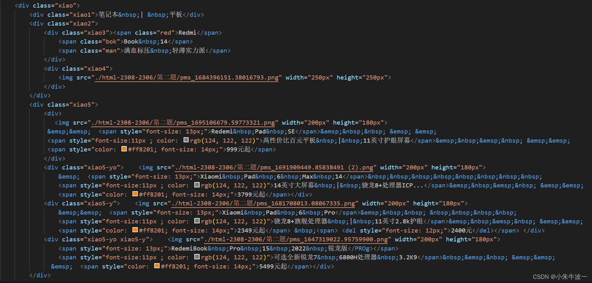Click class value "xiao5" div line
Viewport: 592px width, 283px height.
tap(82, 105)
